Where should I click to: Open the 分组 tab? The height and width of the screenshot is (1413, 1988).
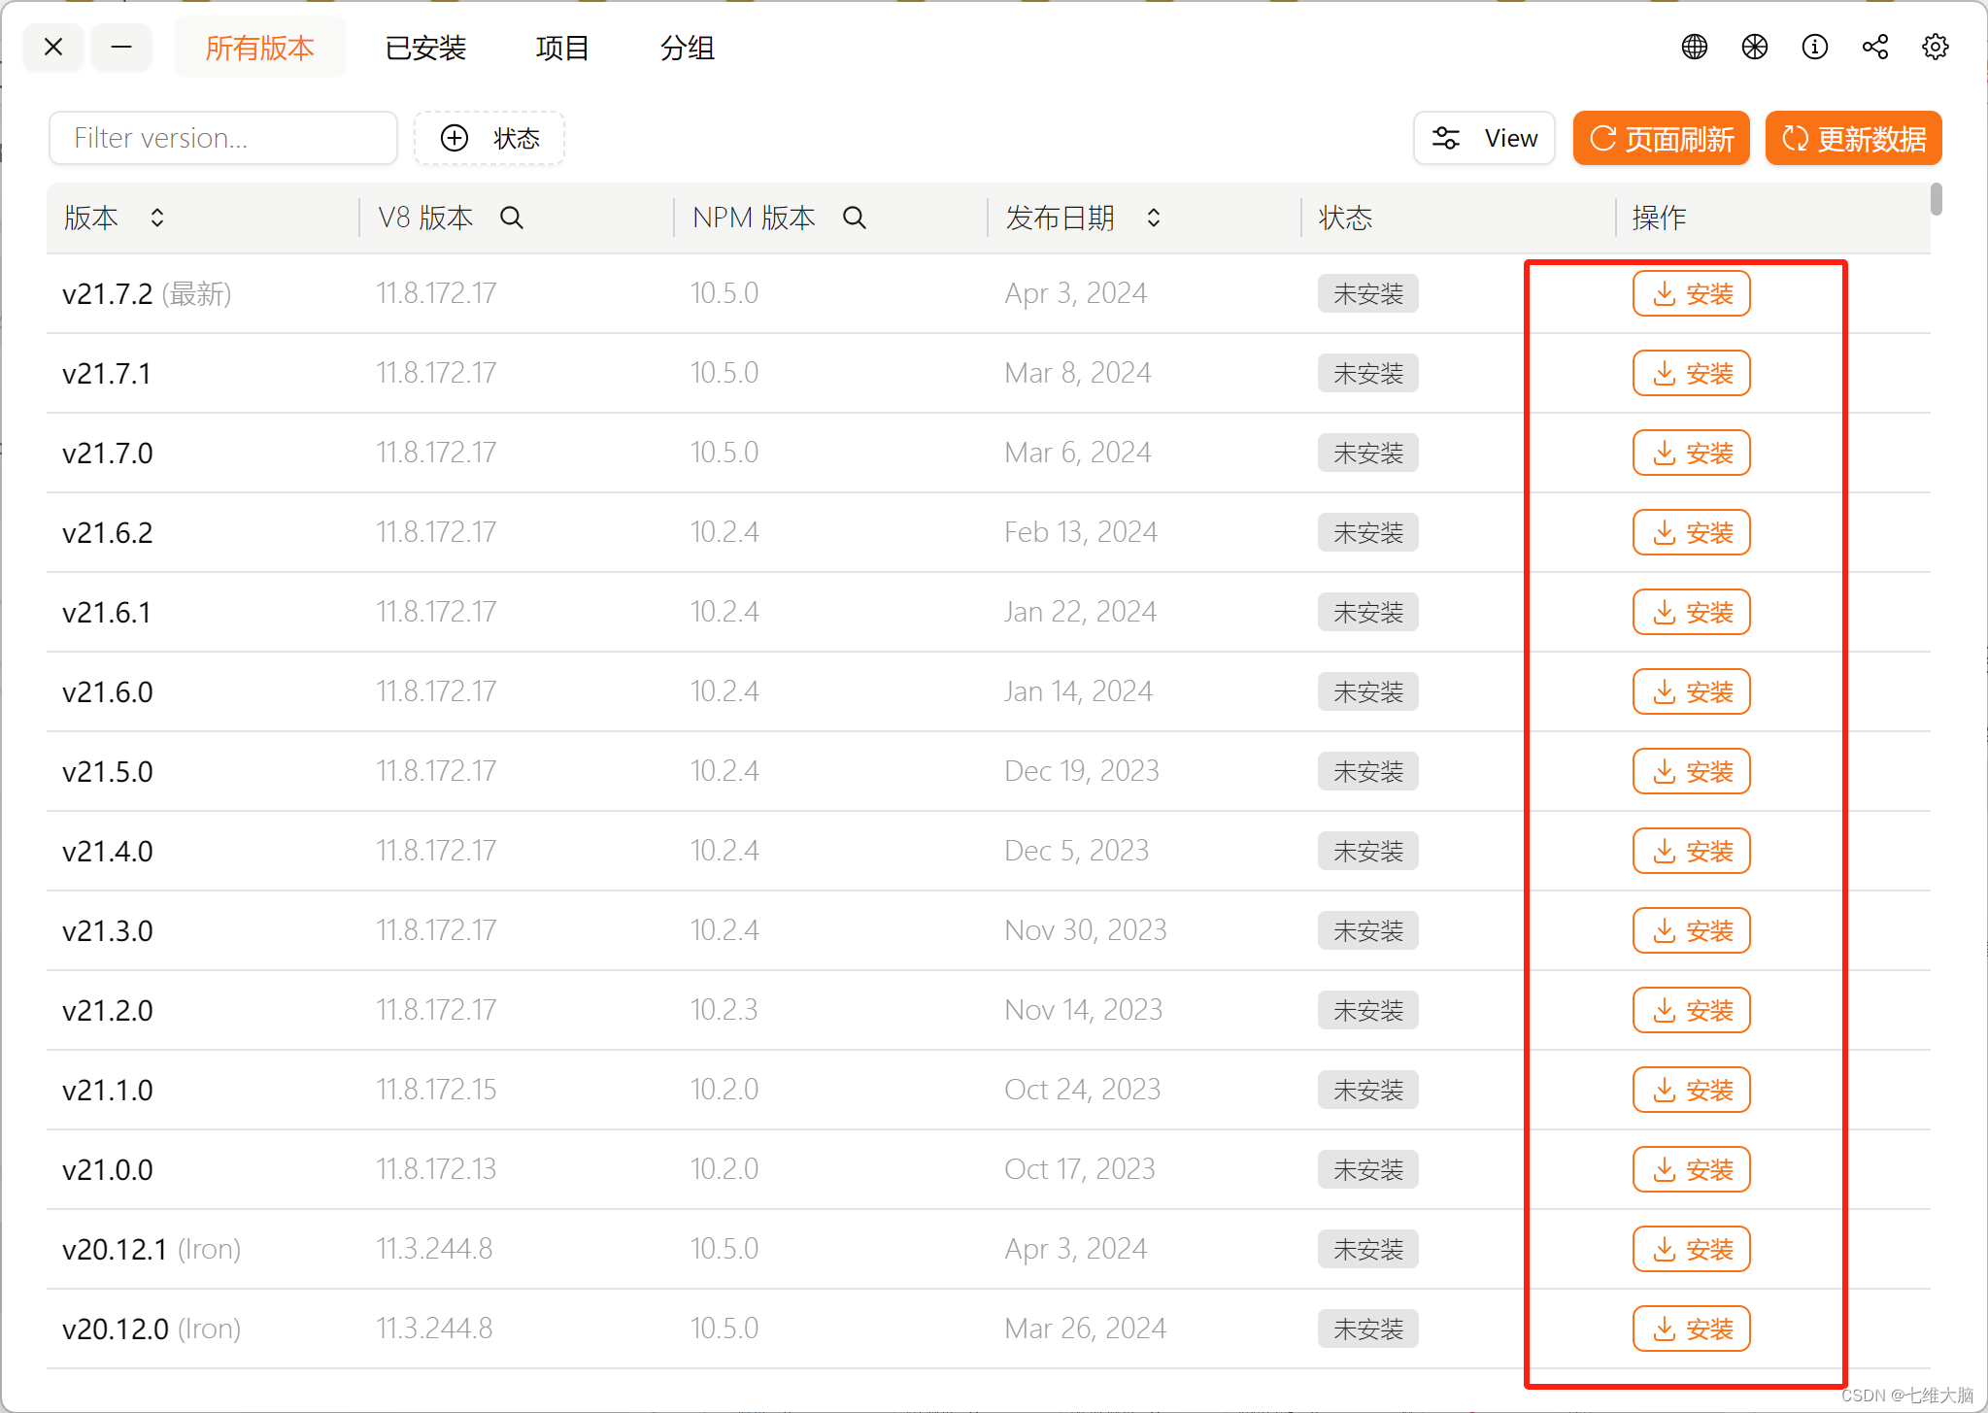point(688,47)
